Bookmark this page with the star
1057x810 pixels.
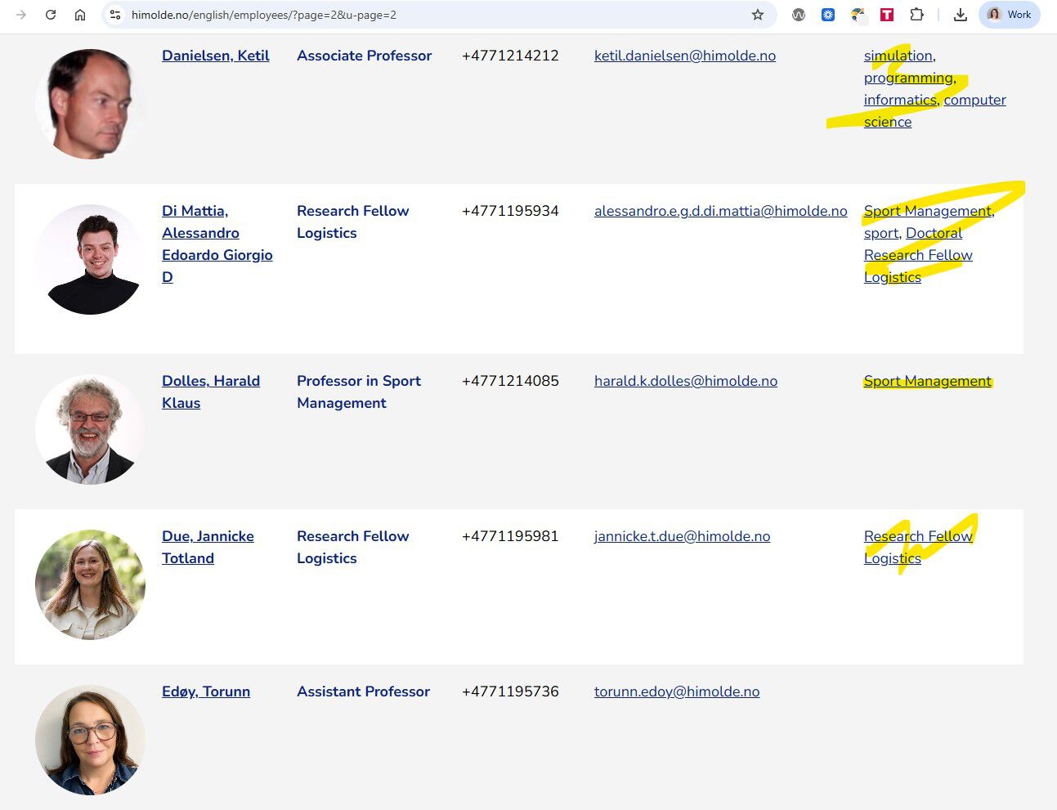click(758, 15)
